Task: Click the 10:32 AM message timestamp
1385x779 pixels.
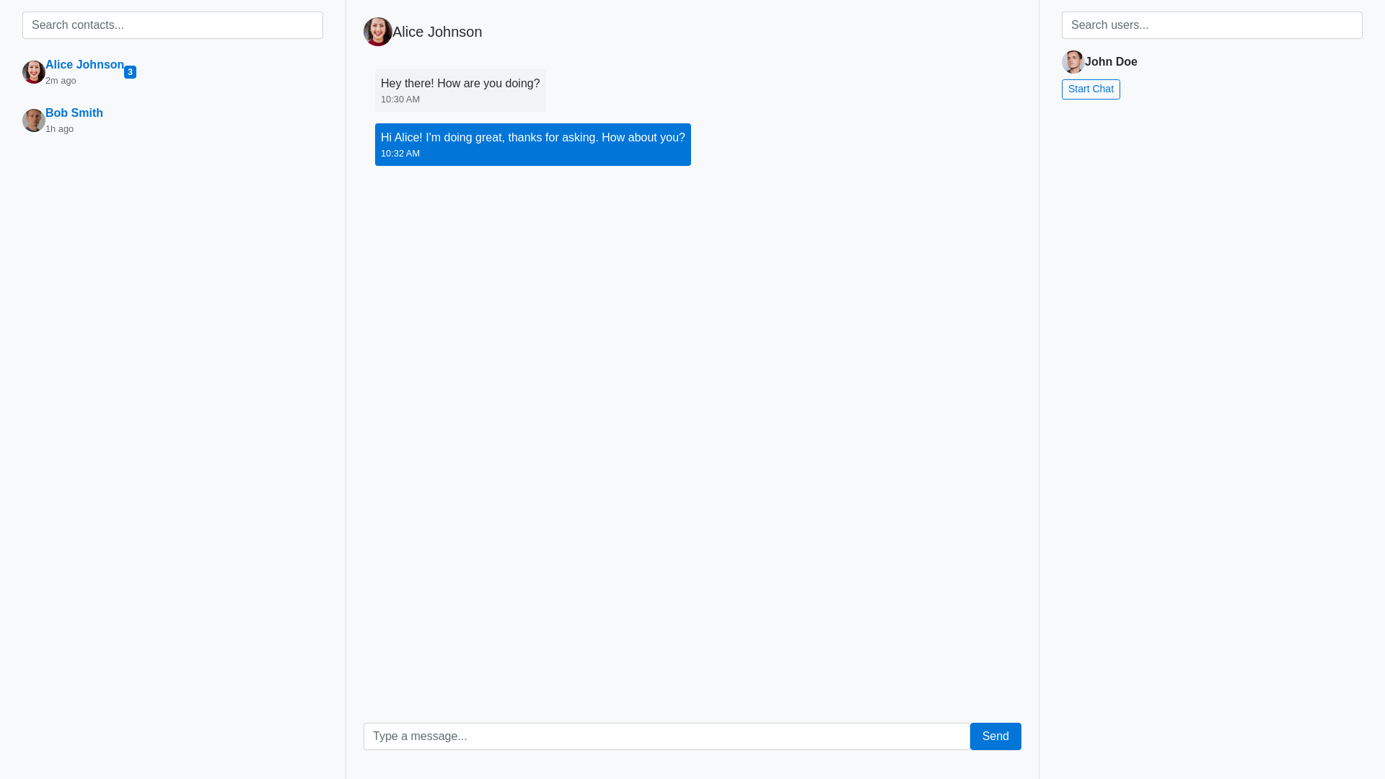Action: pos(400,154)
